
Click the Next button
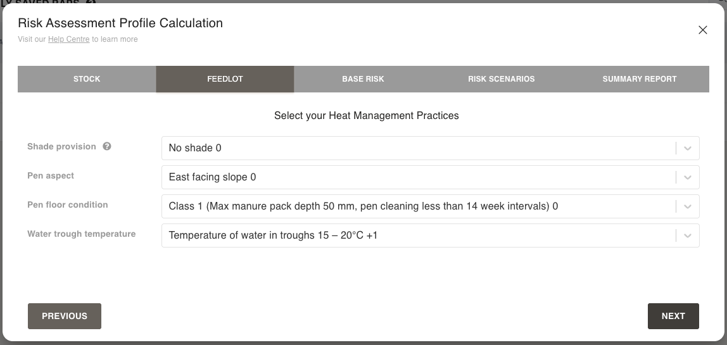pyautogui.click(x=673, y=316)
